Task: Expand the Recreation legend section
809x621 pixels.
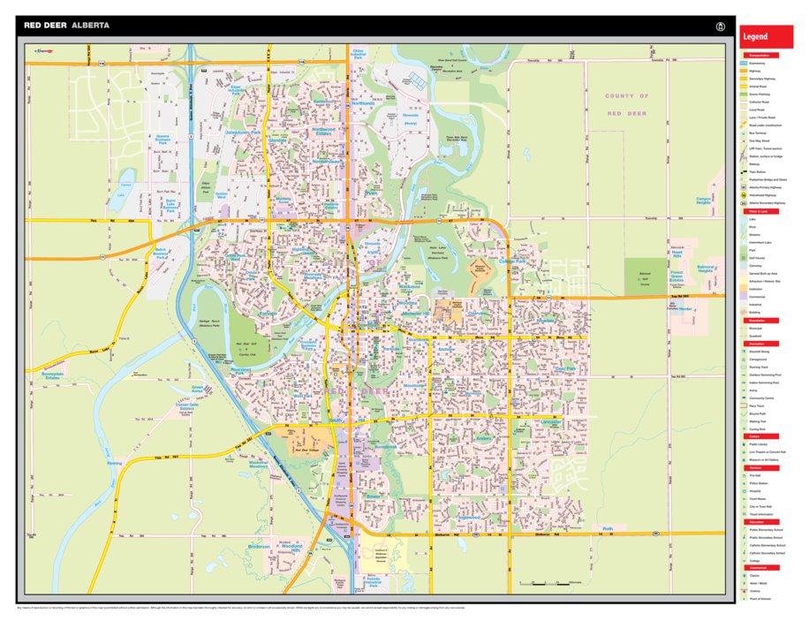Action: (761, 345)
